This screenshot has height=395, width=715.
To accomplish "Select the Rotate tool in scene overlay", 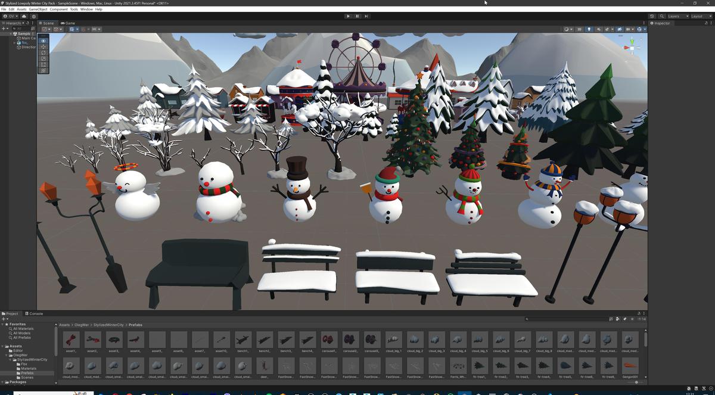I will 43,52.
